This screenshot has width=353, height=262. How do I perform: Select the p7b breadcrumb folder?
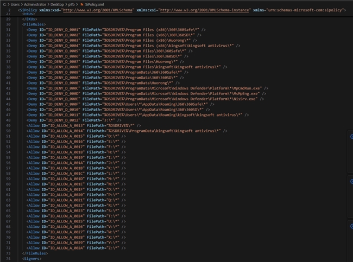[x=71, y=4]
